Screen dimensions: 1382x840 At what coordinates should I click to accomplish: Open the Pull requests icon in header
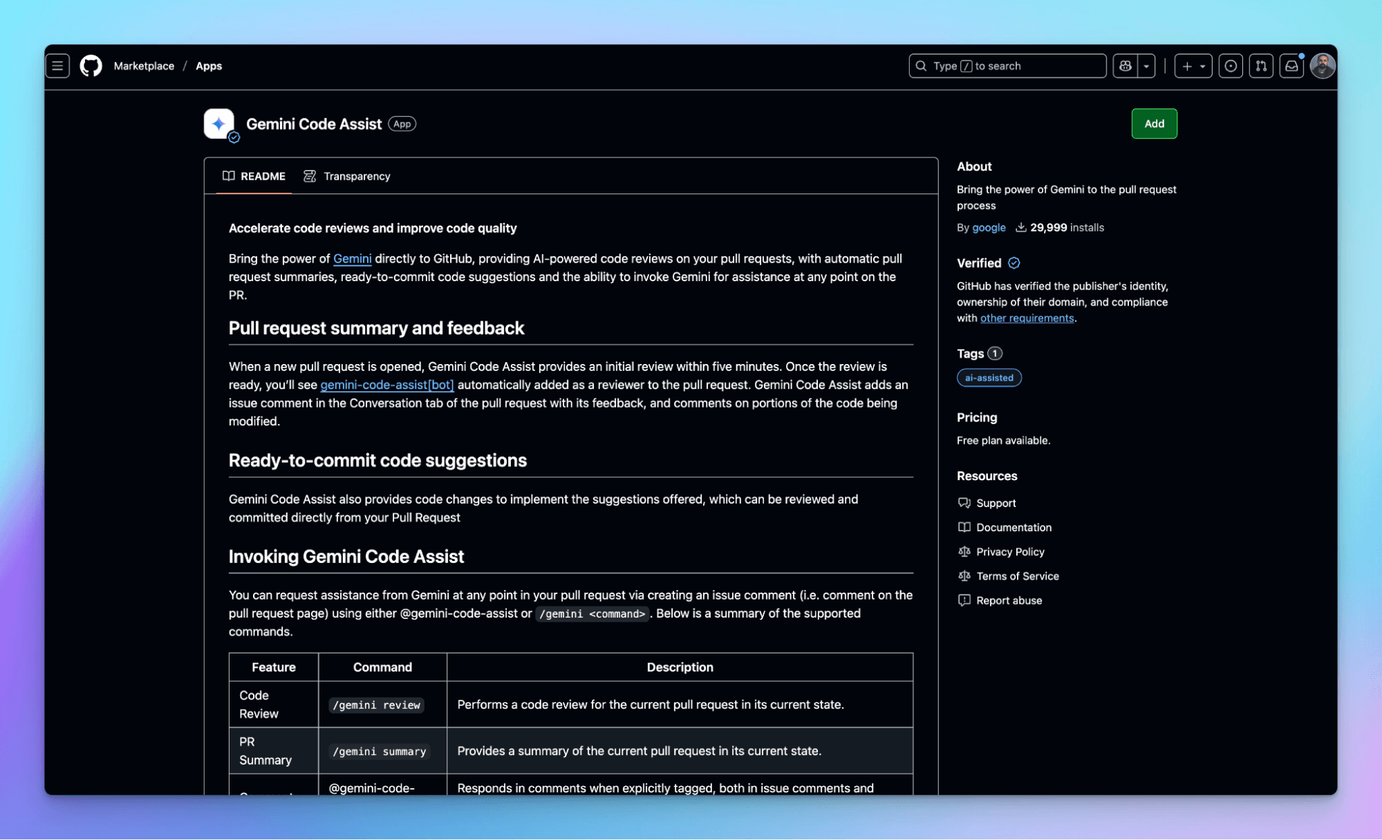[1261, 66]
